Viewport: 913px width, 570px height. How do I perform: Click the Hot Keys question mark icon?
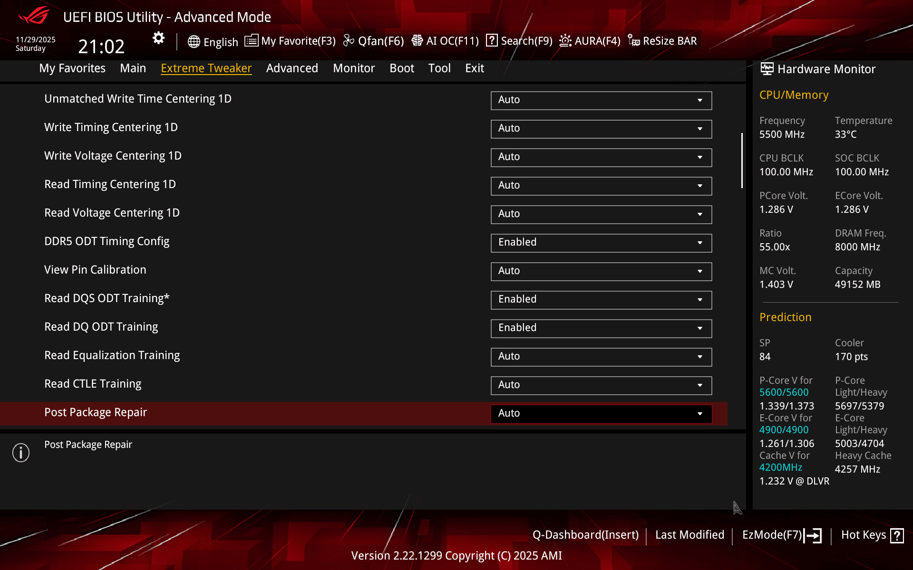point(897,535)
